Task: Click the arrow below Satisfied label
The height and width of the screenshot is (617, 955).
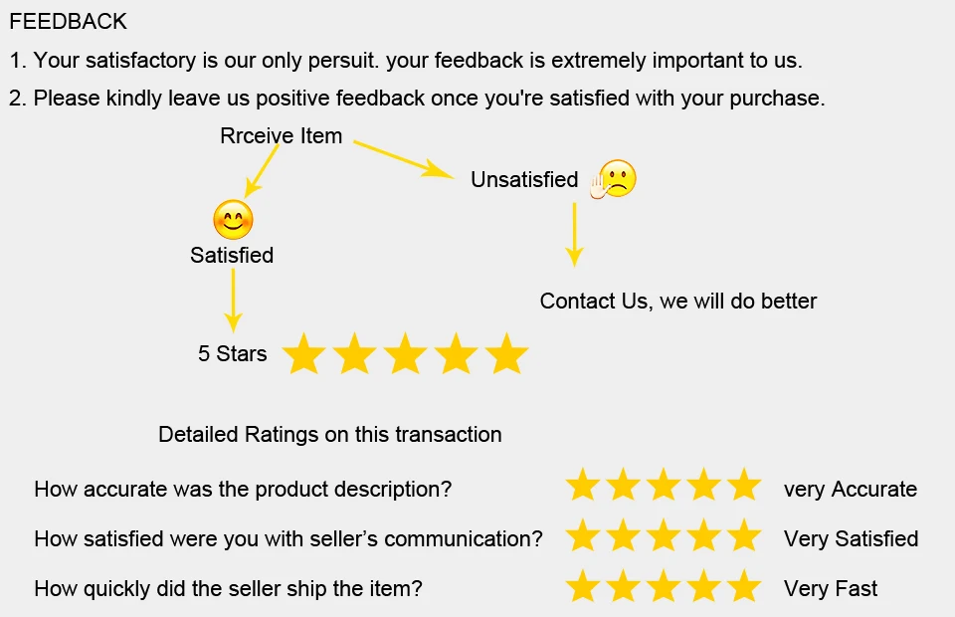Action: pyautogui.click(x=233, y=301)
